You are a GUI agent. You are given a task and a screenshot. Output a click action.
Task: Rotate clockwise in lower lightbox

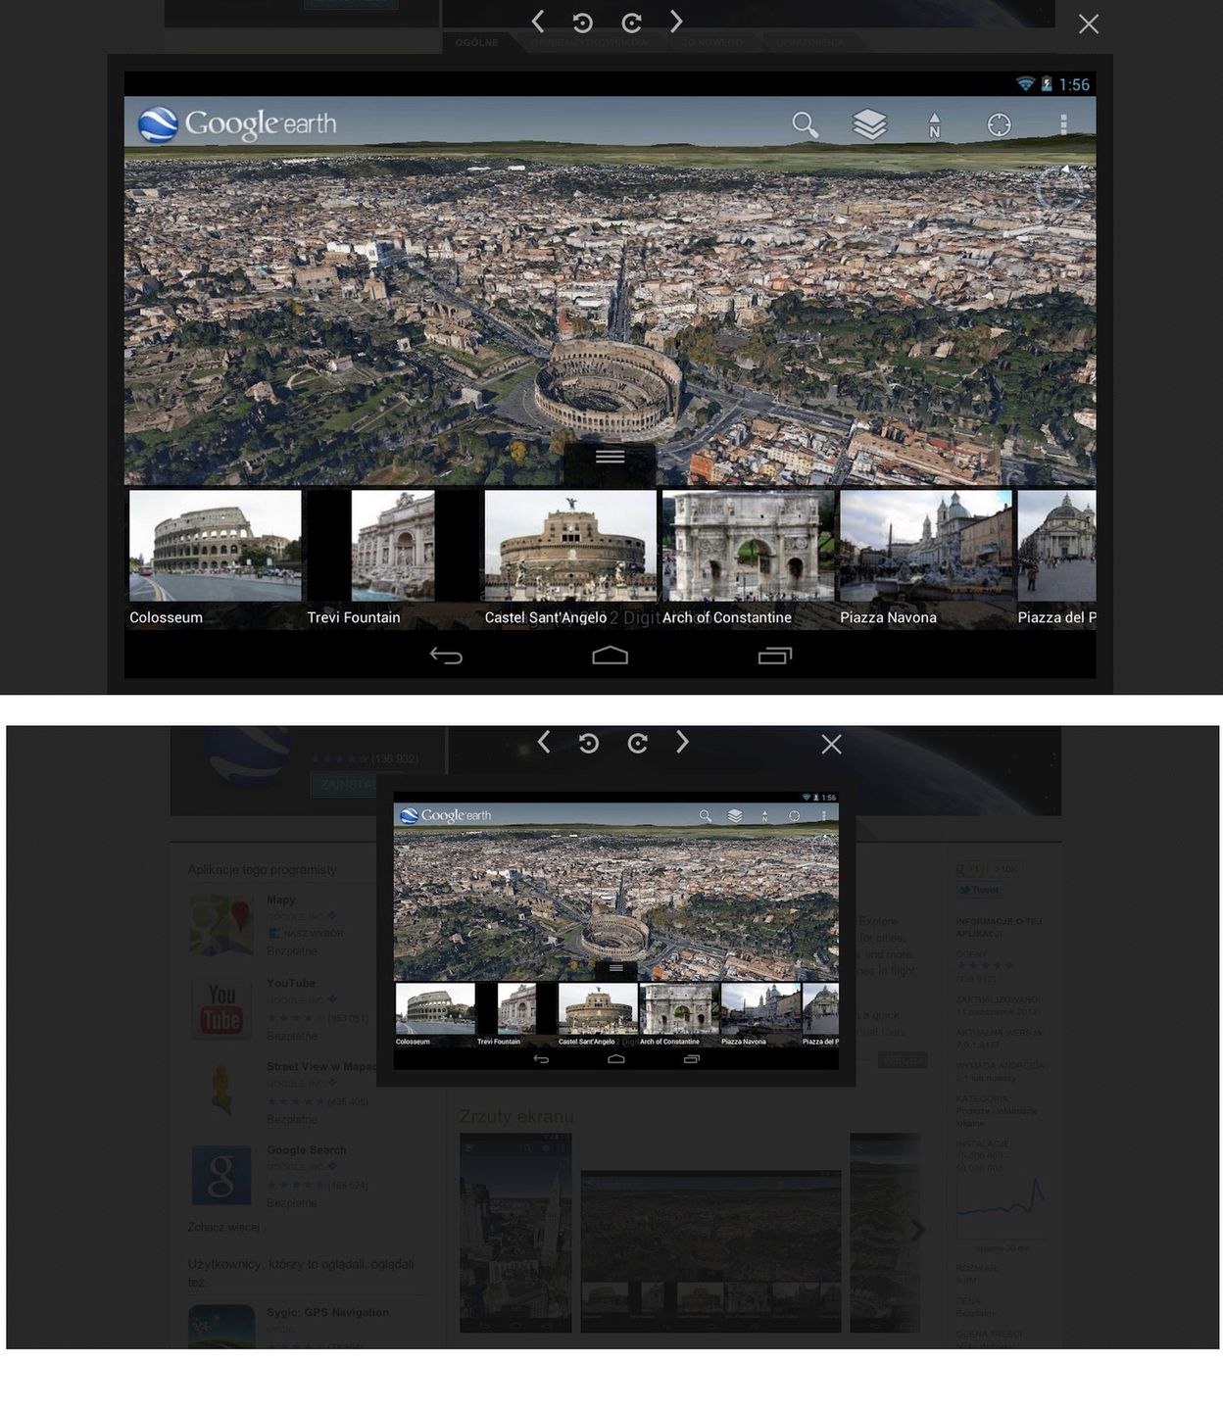pyautogui.click(x=638, y=743)
